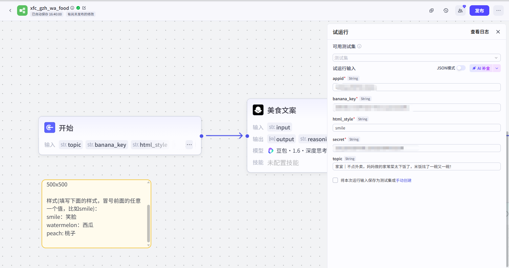Select output variable in 美食文案 node
This screenshot has height=268, width=509.
click(x=281, y=139)
